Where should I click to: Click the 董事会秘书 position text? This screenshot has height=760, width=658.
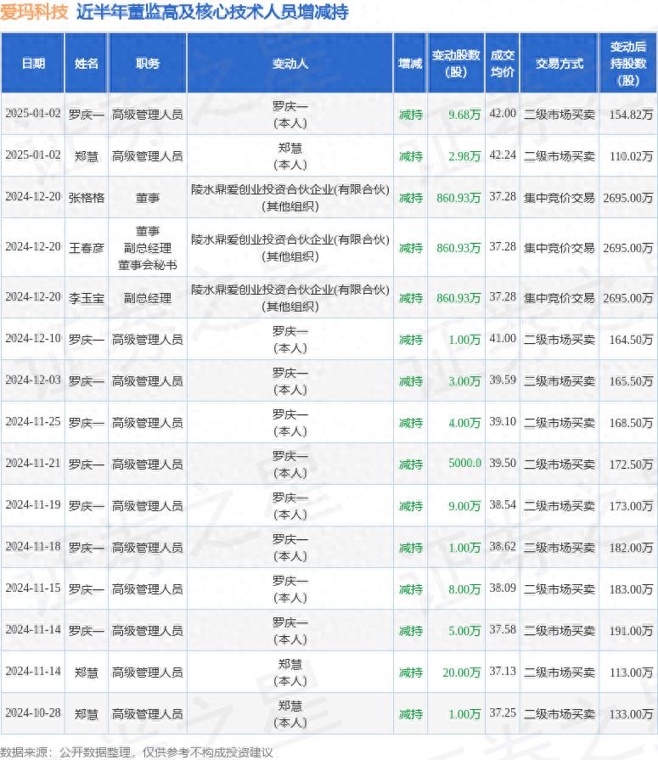[147, 265]
